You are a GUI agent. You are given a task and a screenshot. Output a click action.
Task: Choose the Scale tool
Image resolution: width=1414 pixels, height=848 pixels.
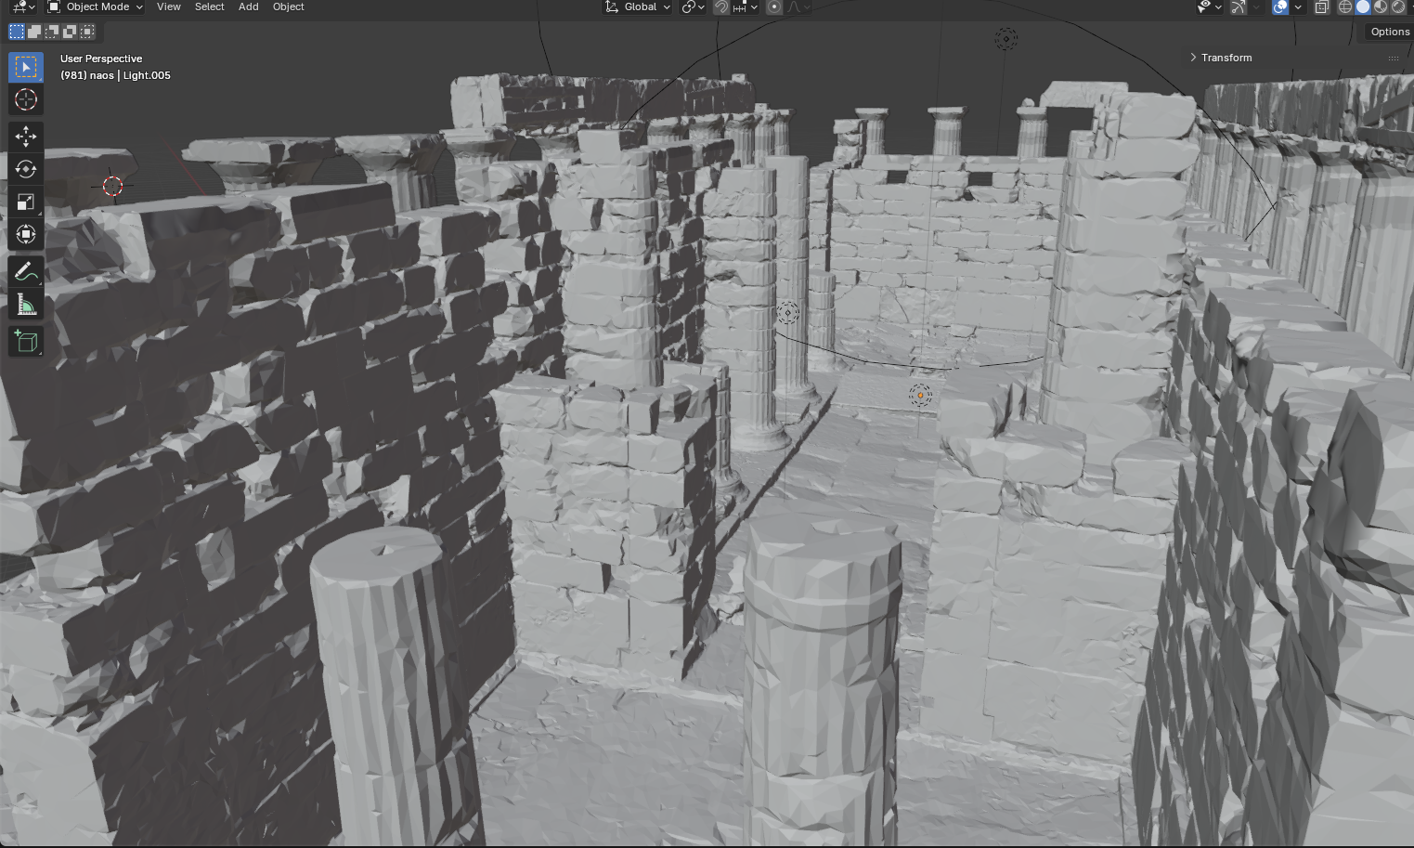(x=25, y=202)
